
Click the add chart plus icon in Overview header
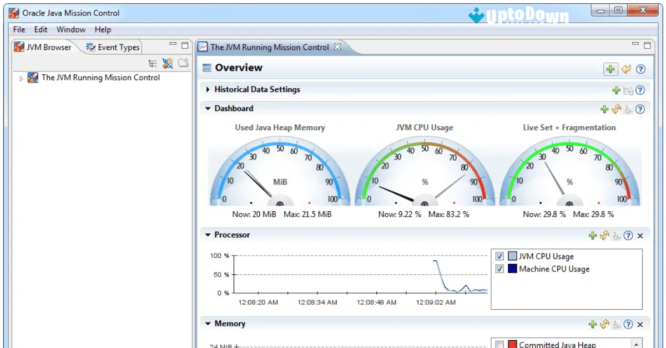click(610, 69)
